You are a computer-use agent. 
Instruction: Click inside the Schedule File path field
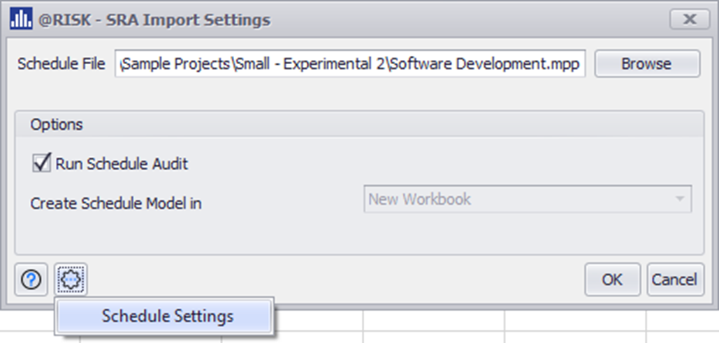click(349, 64)
